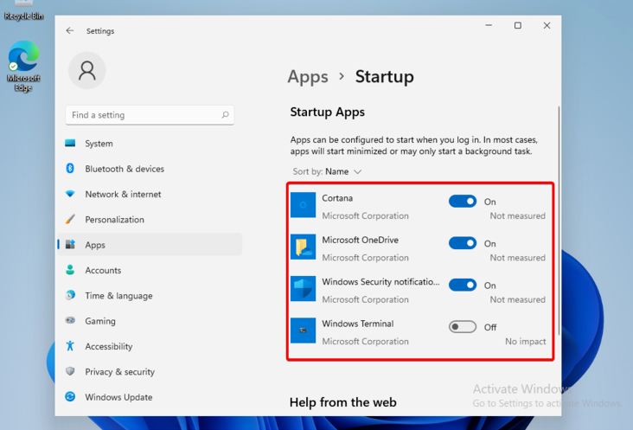Click the Accessibility figure icon
The height and width of the screenshot is (430, 633).
70,346
